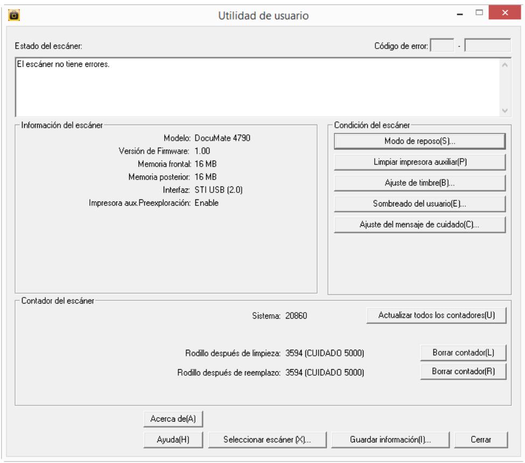Open Ajuste de timbre(B) dialog
Viewport: 525px width, 463px height.
pyautogui.click(x=419, y=183)
